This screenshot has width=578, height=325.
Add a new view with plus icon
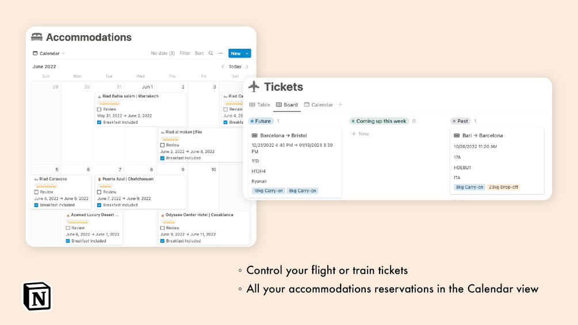click(340, 105)
